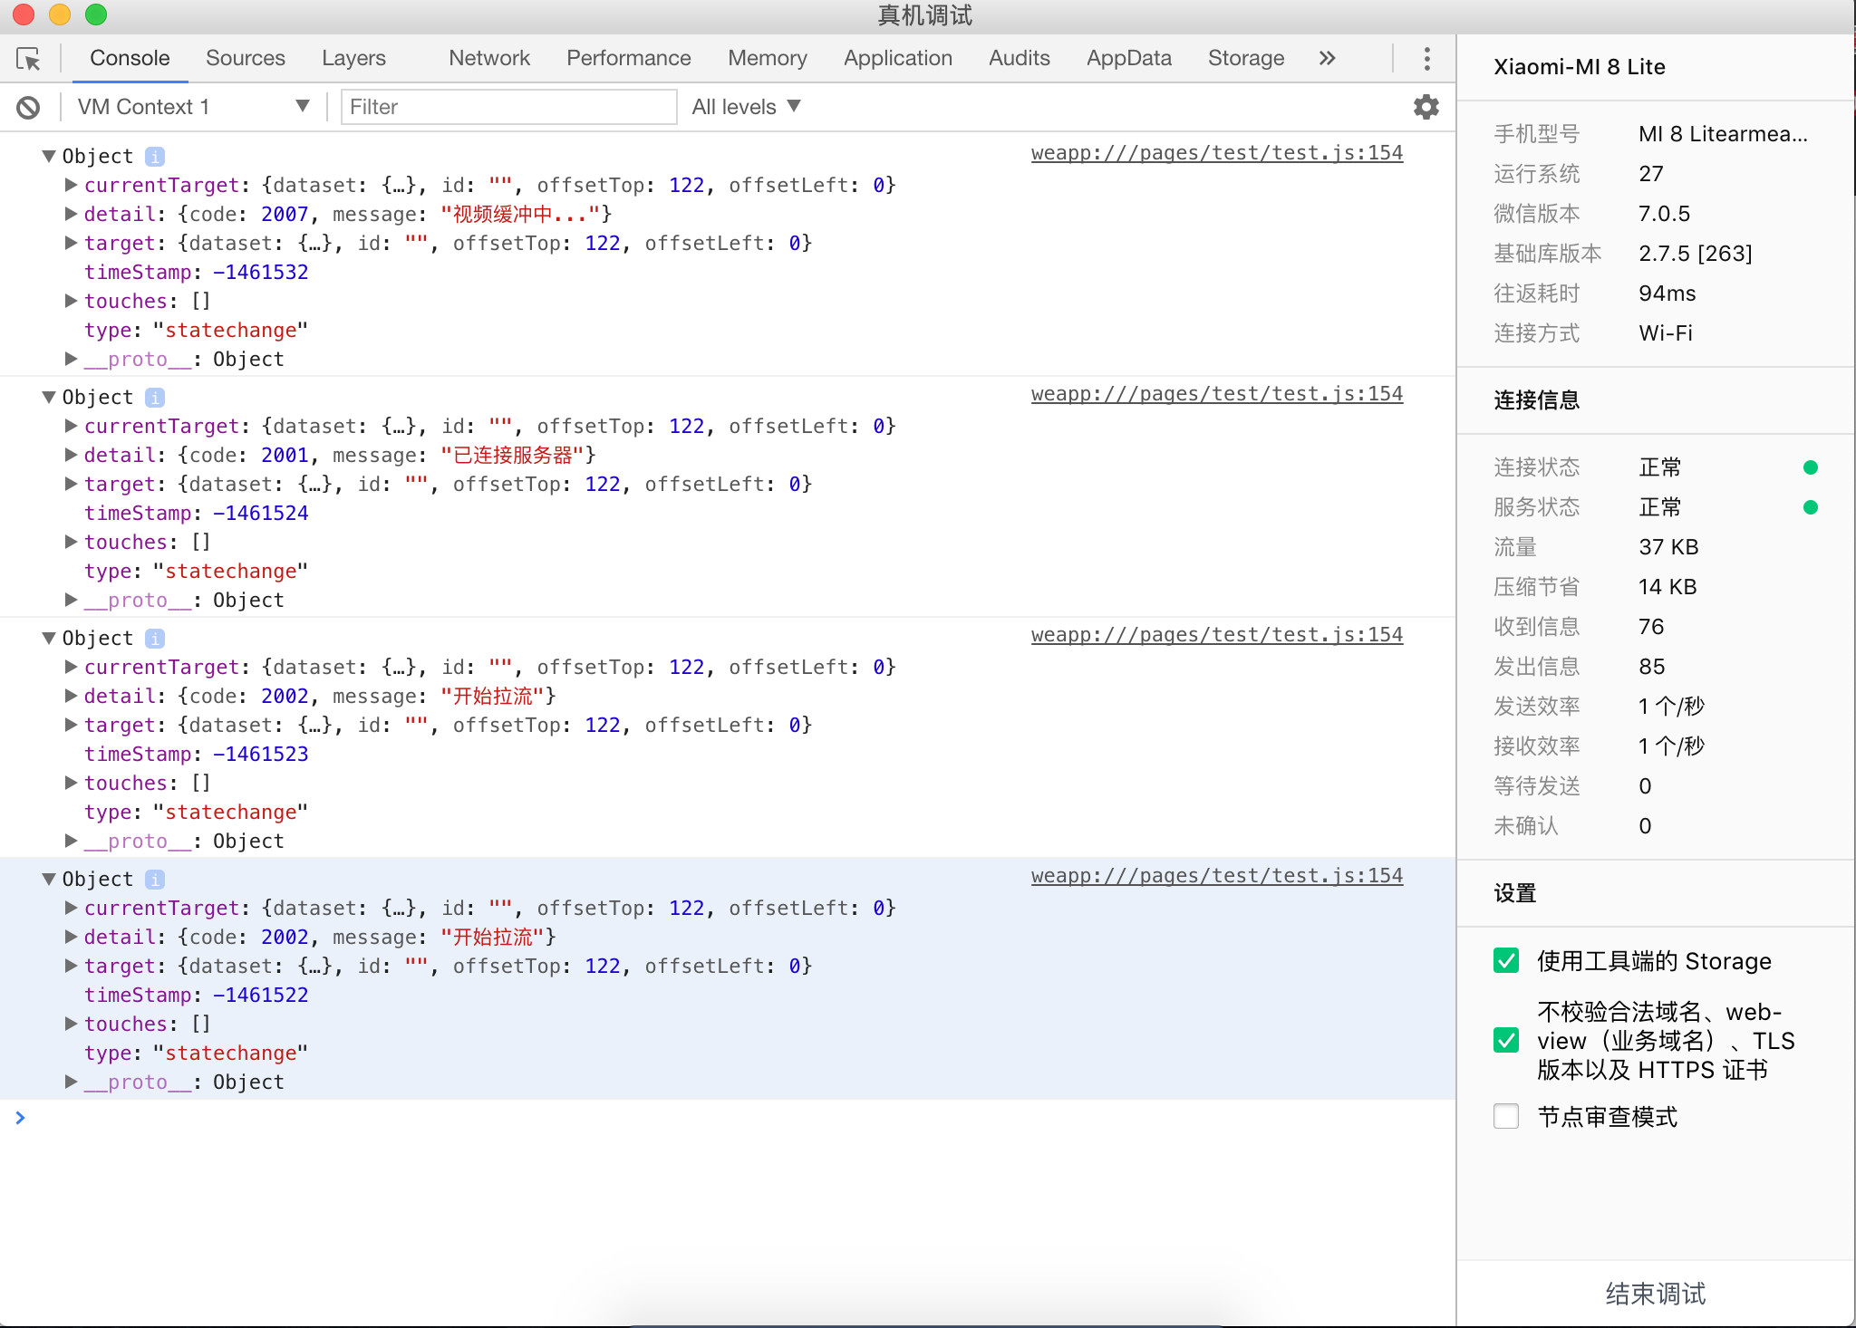Switch to the Sources tab
Image resolution: width=1856 pixels, height=1328 pixels.
246,58
